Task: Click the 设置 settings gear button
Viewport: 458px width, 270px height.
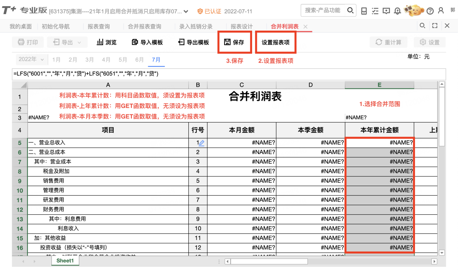Action: pyautogui.click(x=430, y=42)
